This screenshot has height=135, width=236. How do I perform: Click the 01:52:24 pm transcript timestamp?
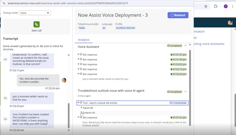53,88
